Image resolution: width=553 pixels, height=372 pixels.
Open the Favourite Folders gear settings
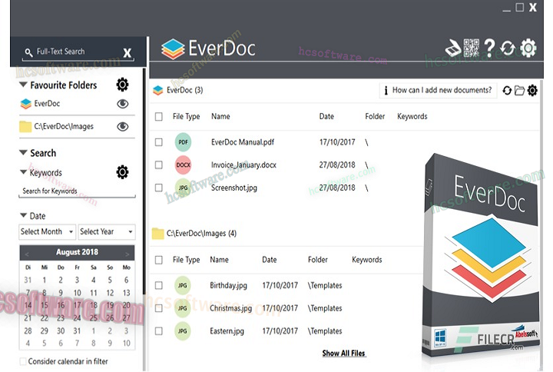(x=122, y=85)
